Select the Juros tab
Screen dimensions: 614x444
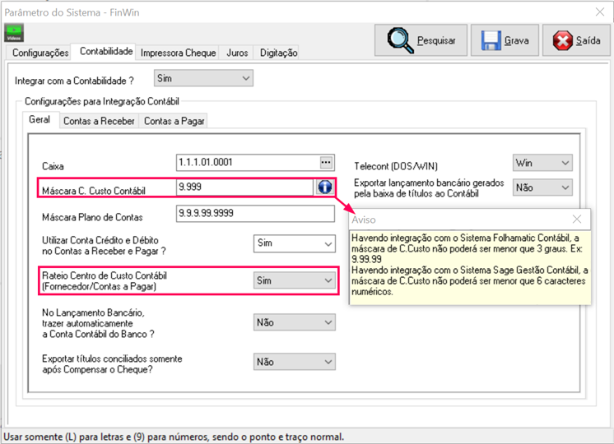[x=237, y=53]
